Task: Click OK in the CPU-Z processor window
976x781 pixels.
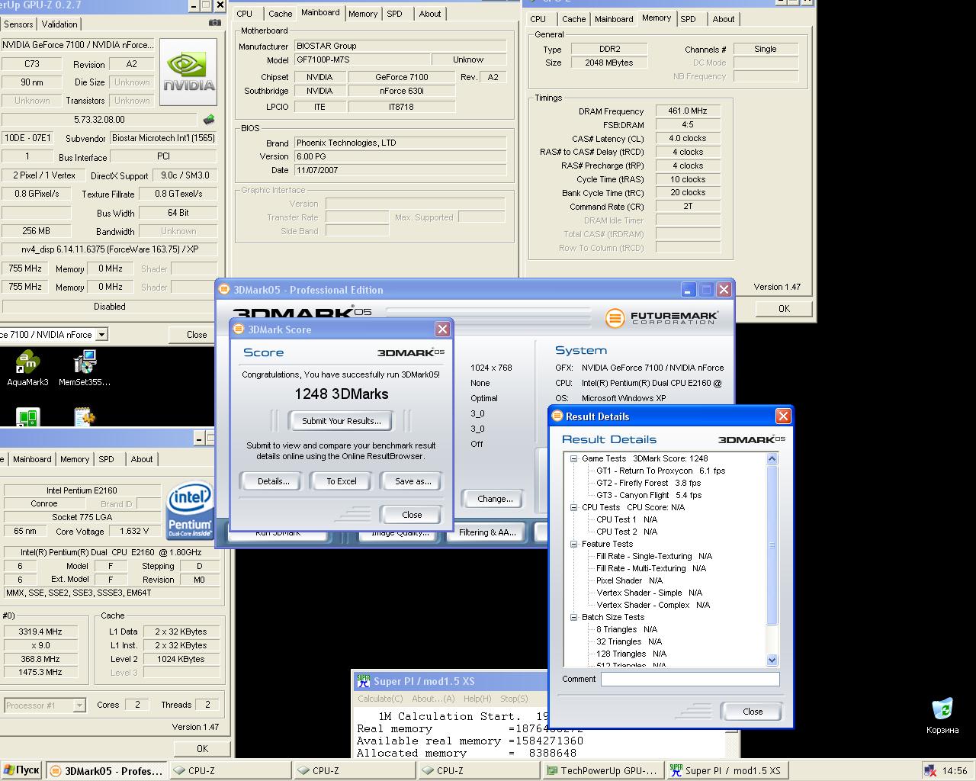Action: coord(202,748)
